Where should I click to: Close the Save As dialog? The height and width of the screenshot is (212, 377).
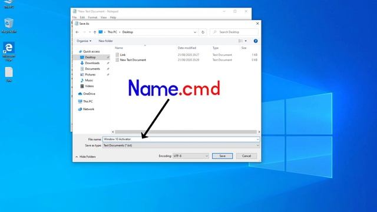click(x=257, y=24)
